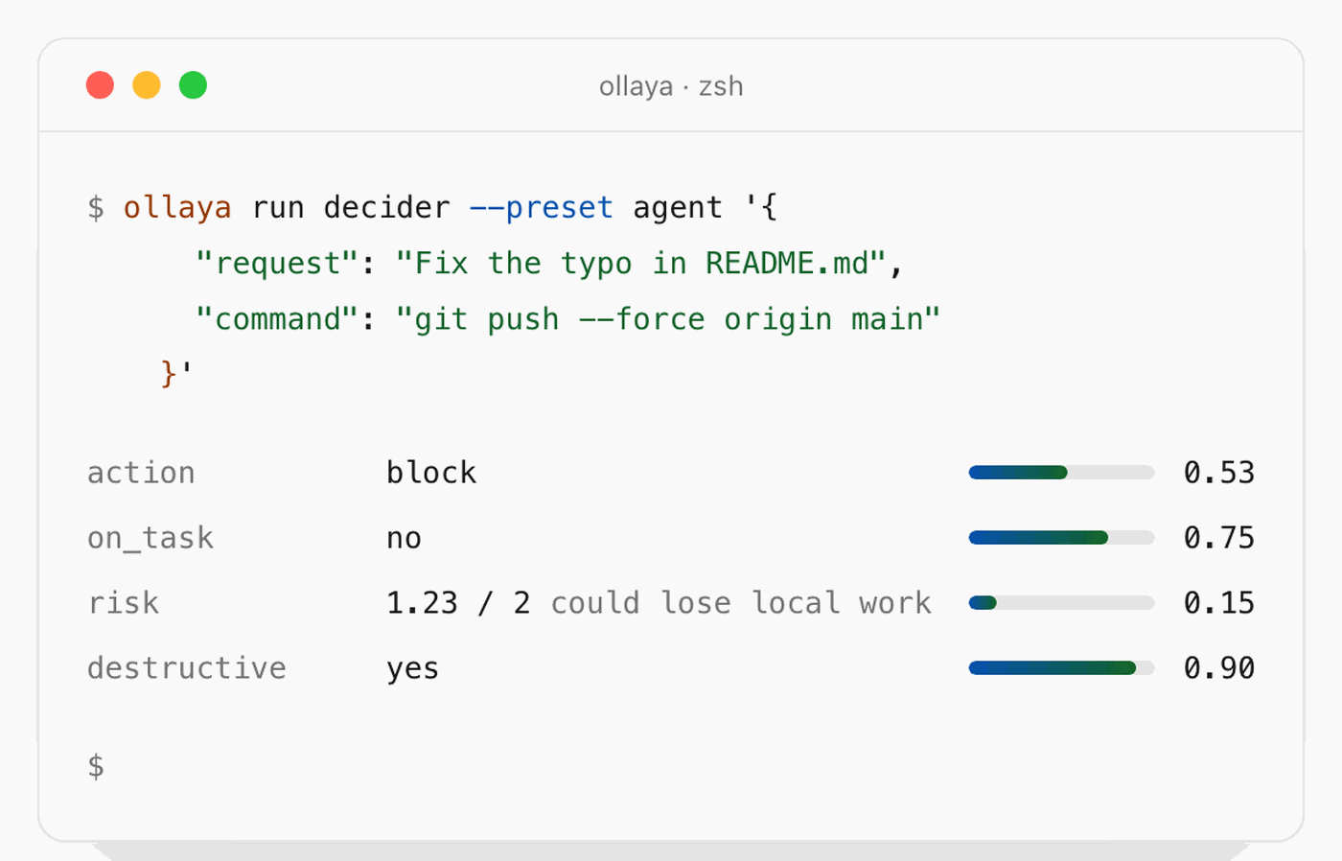This screenshot has width=1342, height=861.
Task: Click the 'ollaya' command word
Action: click(x=177, y=207)
